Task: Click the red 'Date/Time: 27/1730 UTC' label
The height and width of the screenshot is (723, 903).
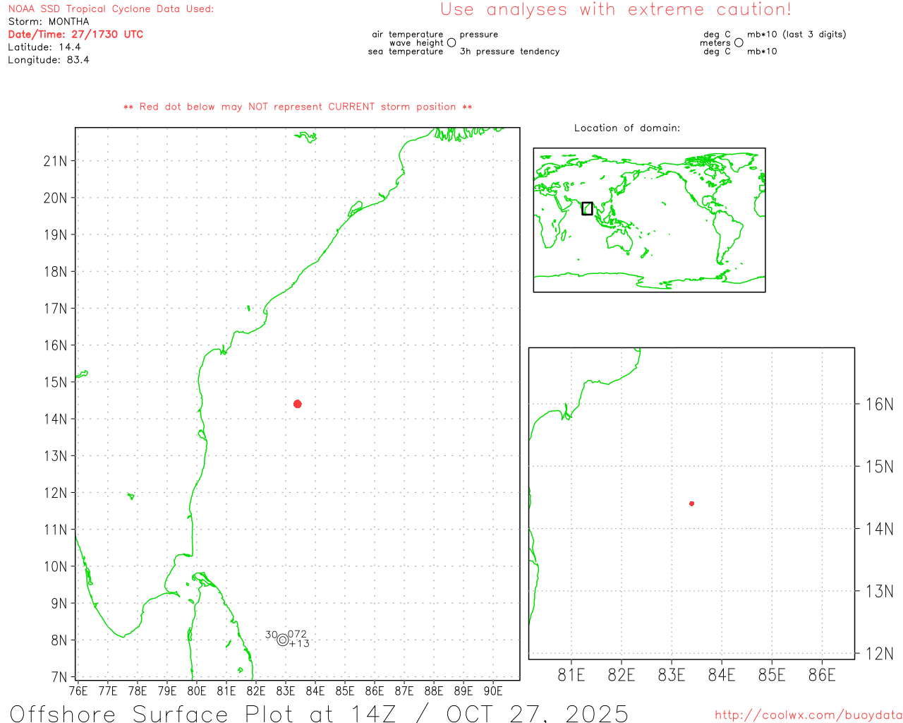Action: tap(75, 35)
